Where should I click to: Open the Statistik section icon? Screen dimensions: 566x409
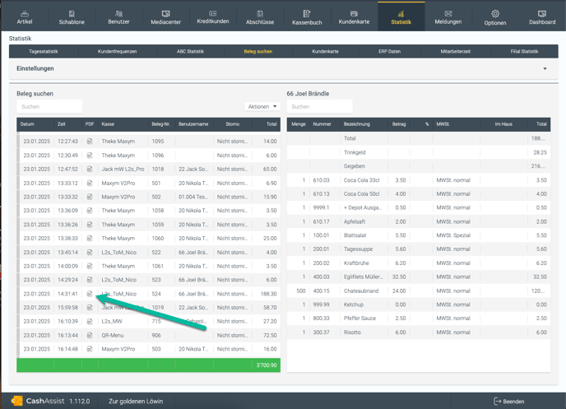tap(401, 14)
